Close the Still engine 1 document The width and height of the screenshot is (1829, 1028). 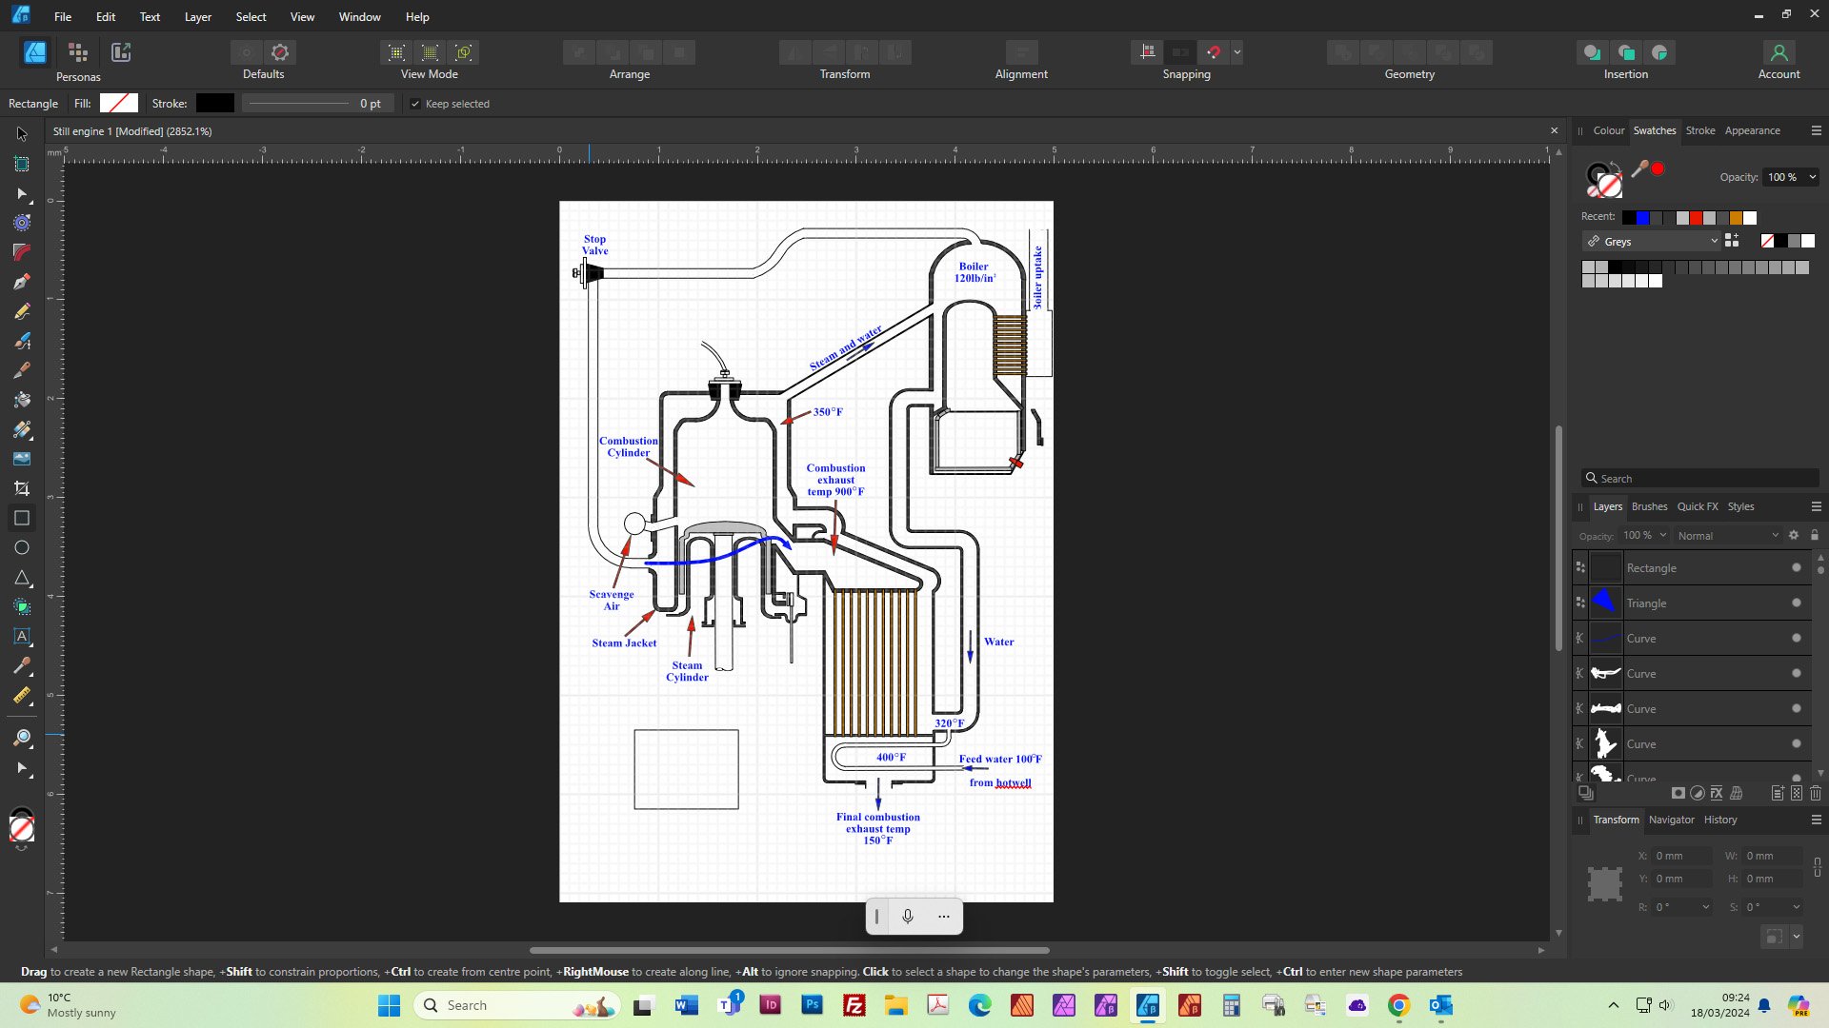coord(1555,131)
